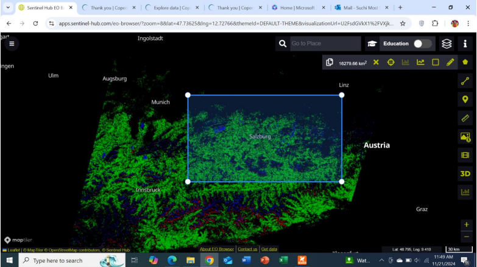Toggle the Education mode switch

click(x=423, y=44)
